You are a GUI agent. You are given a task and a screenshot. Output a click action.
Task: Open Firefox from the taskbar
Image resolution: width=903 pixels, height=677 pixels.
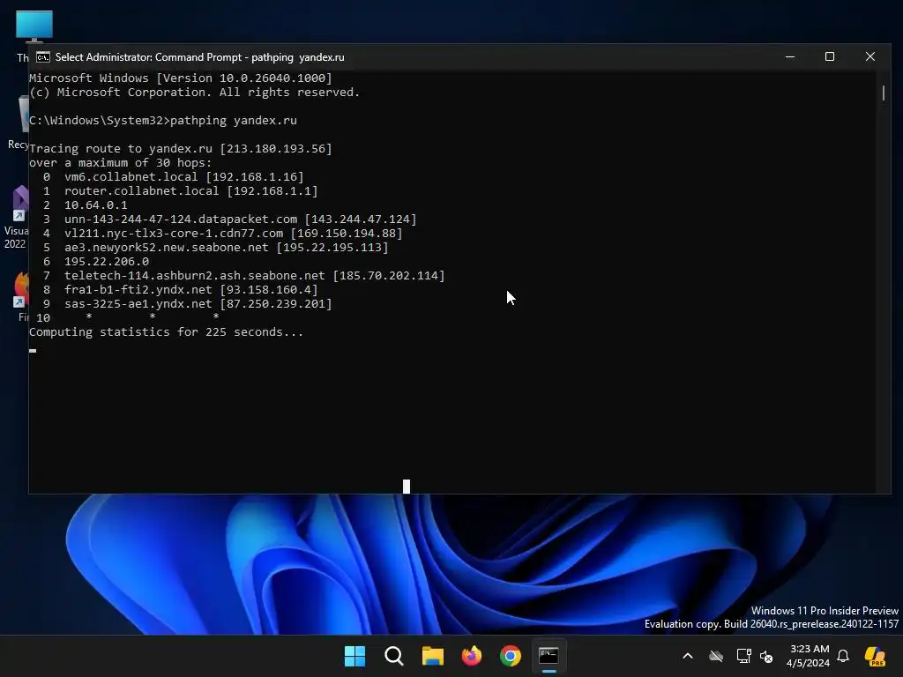472,656
